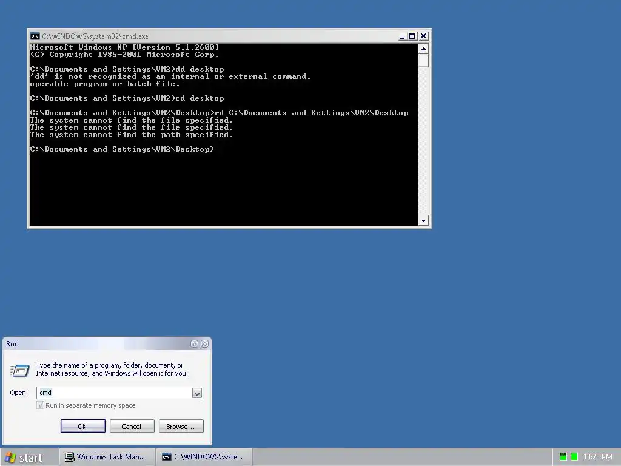Expand the Open dropdown history list
The width and height of the screenshot is (621, 466).
(197, 393)
